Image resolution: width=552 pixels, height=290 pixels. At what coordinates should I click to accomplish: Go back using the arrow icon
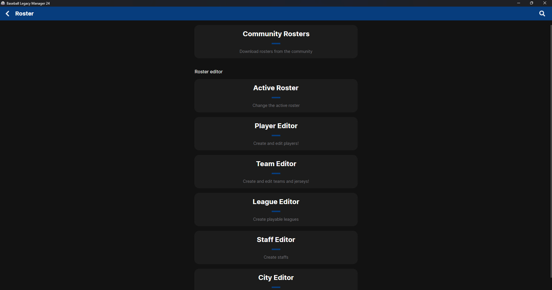[x=8, y=14]
